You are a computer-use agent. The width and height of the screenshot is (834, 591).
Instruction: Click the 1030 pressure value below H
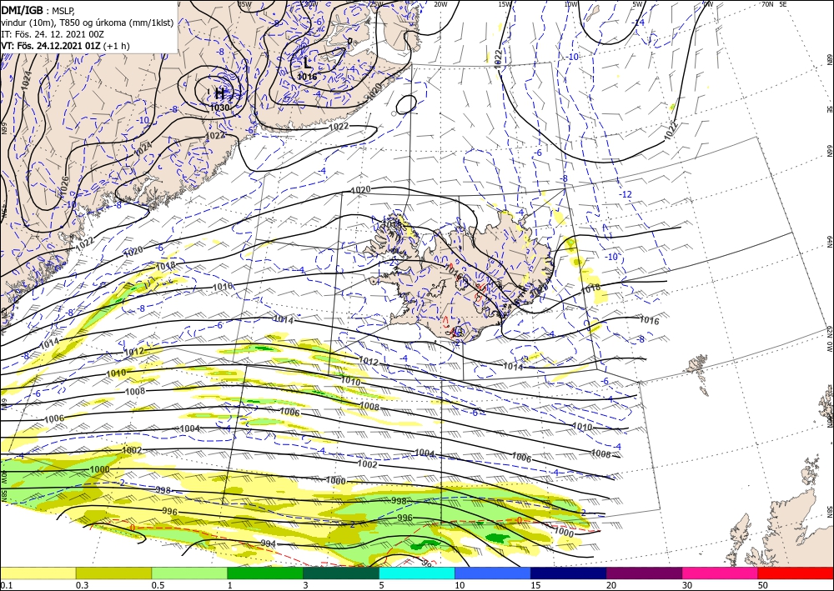pyautogui.click(x=219, y=108)
